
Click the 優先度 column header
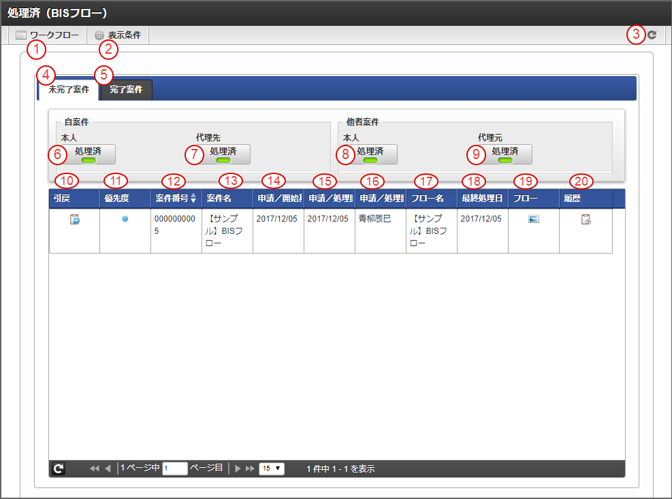tap(125, 199)
